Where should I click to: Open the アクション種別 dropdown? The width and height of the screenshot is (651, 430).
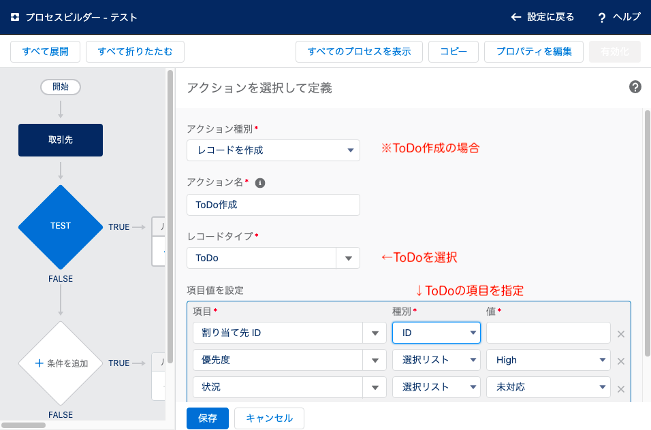pyautogui.click(x=273, y=150)
